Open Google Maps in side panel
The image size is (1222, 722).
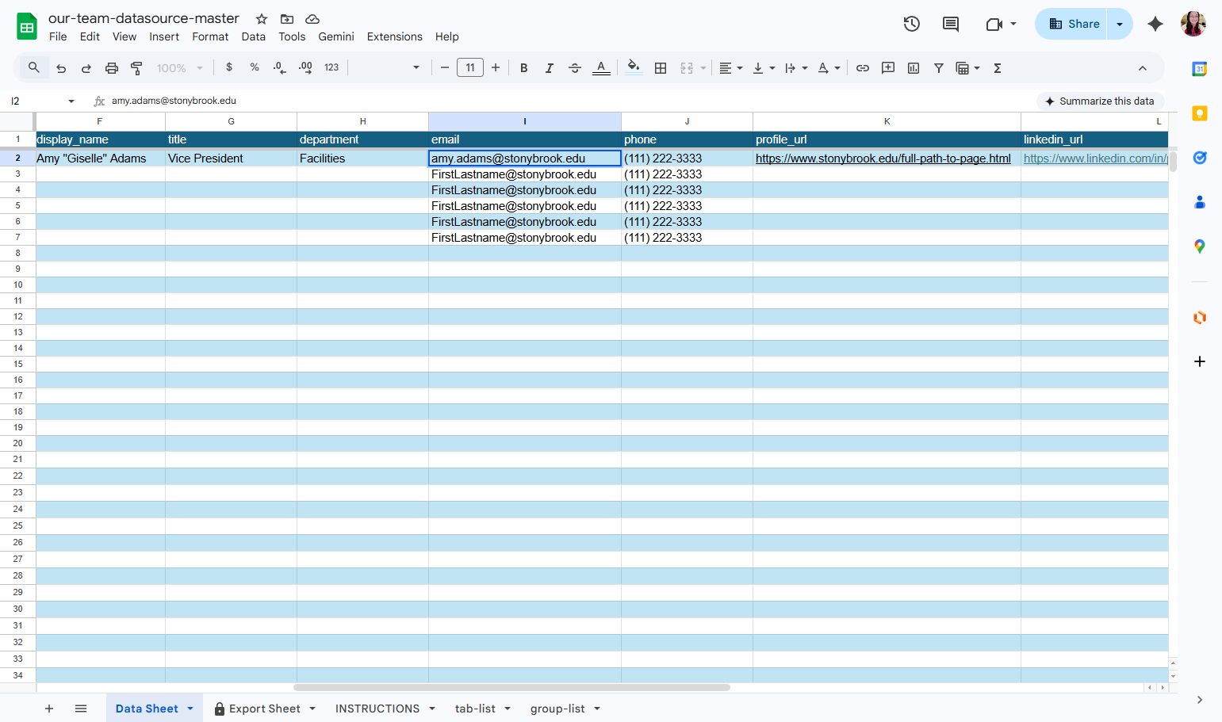coord(1200,246)
